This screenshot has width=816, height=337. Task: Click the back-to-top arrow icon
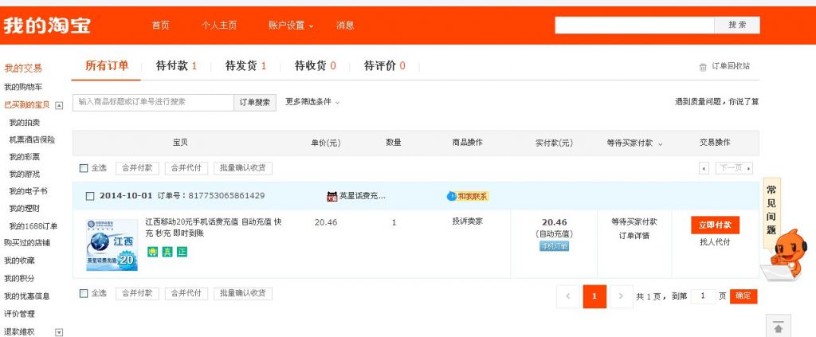pos(778,327)
